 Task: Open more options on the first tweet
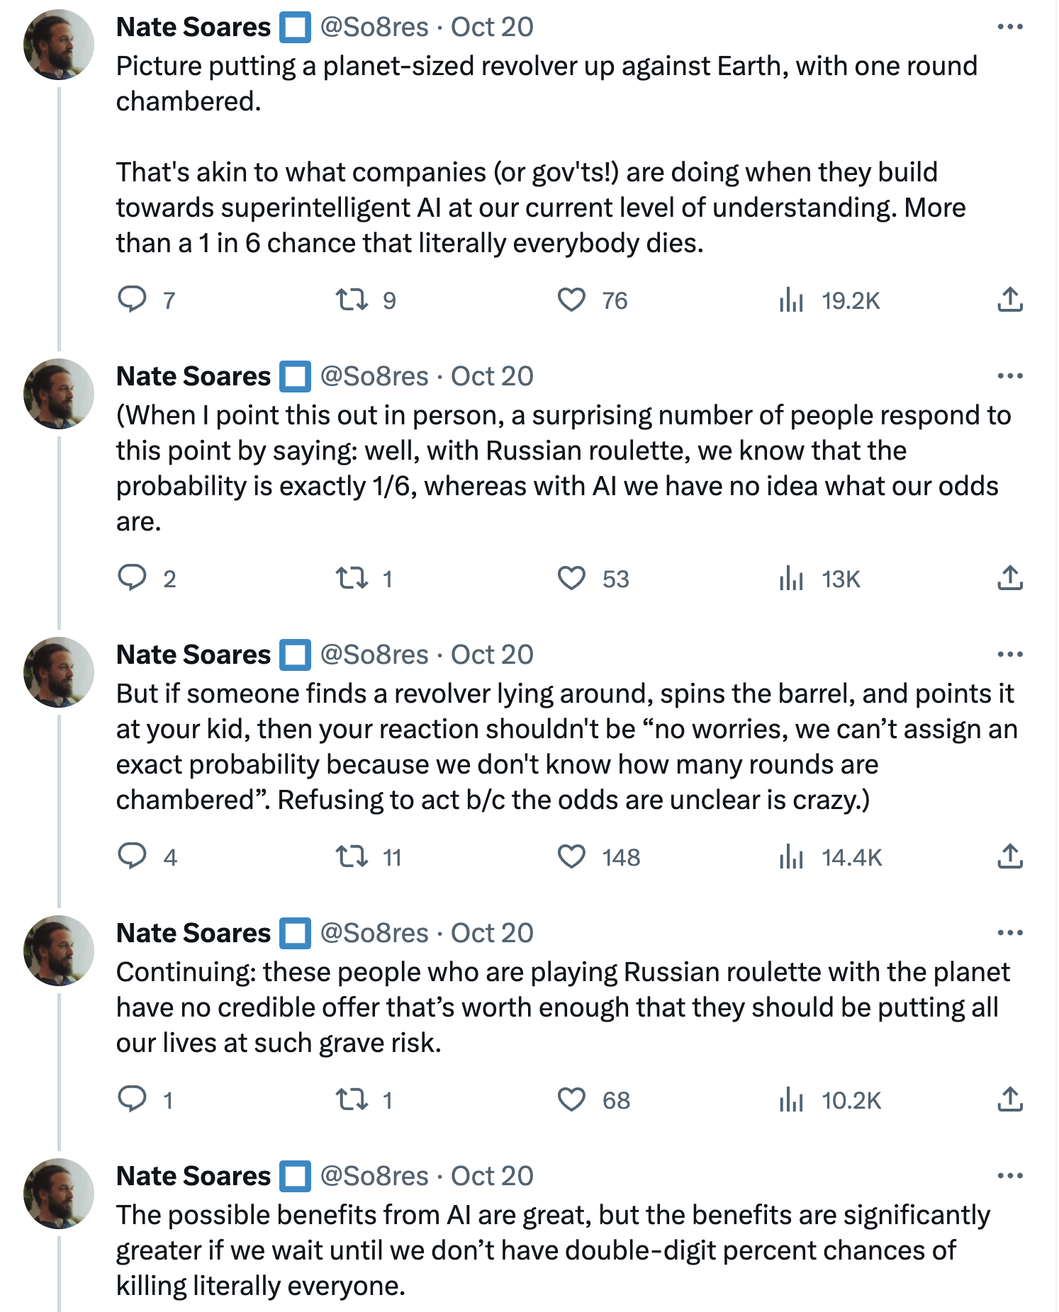coord(1009,27)
